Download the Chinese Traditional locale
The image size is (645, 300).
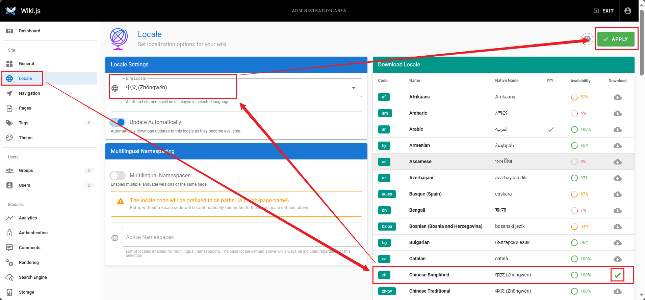[617, 291]
